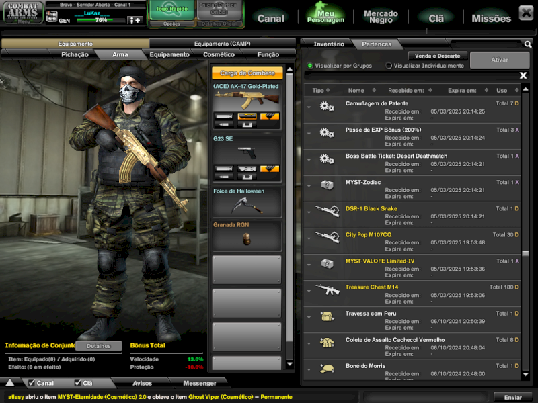
Task: Open the Equipamento (CAMP) tab
Action: [222, 44]
